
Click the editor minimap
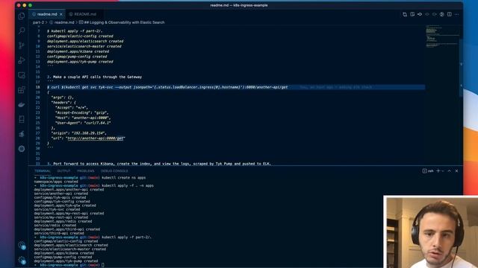[441, 36]
